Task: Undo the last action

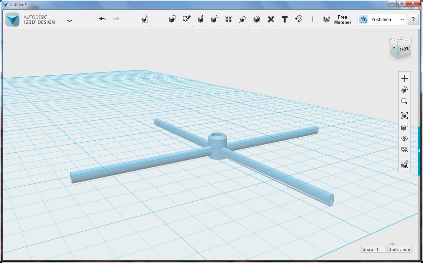Action: pos(102,19)
